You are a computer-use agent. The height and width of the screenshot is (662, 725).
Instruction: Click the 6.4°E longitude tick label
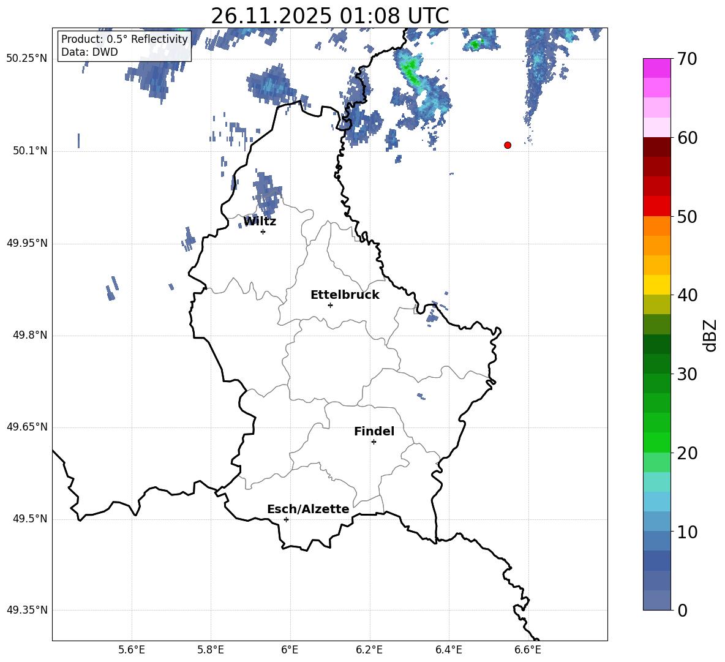[448, 650]
